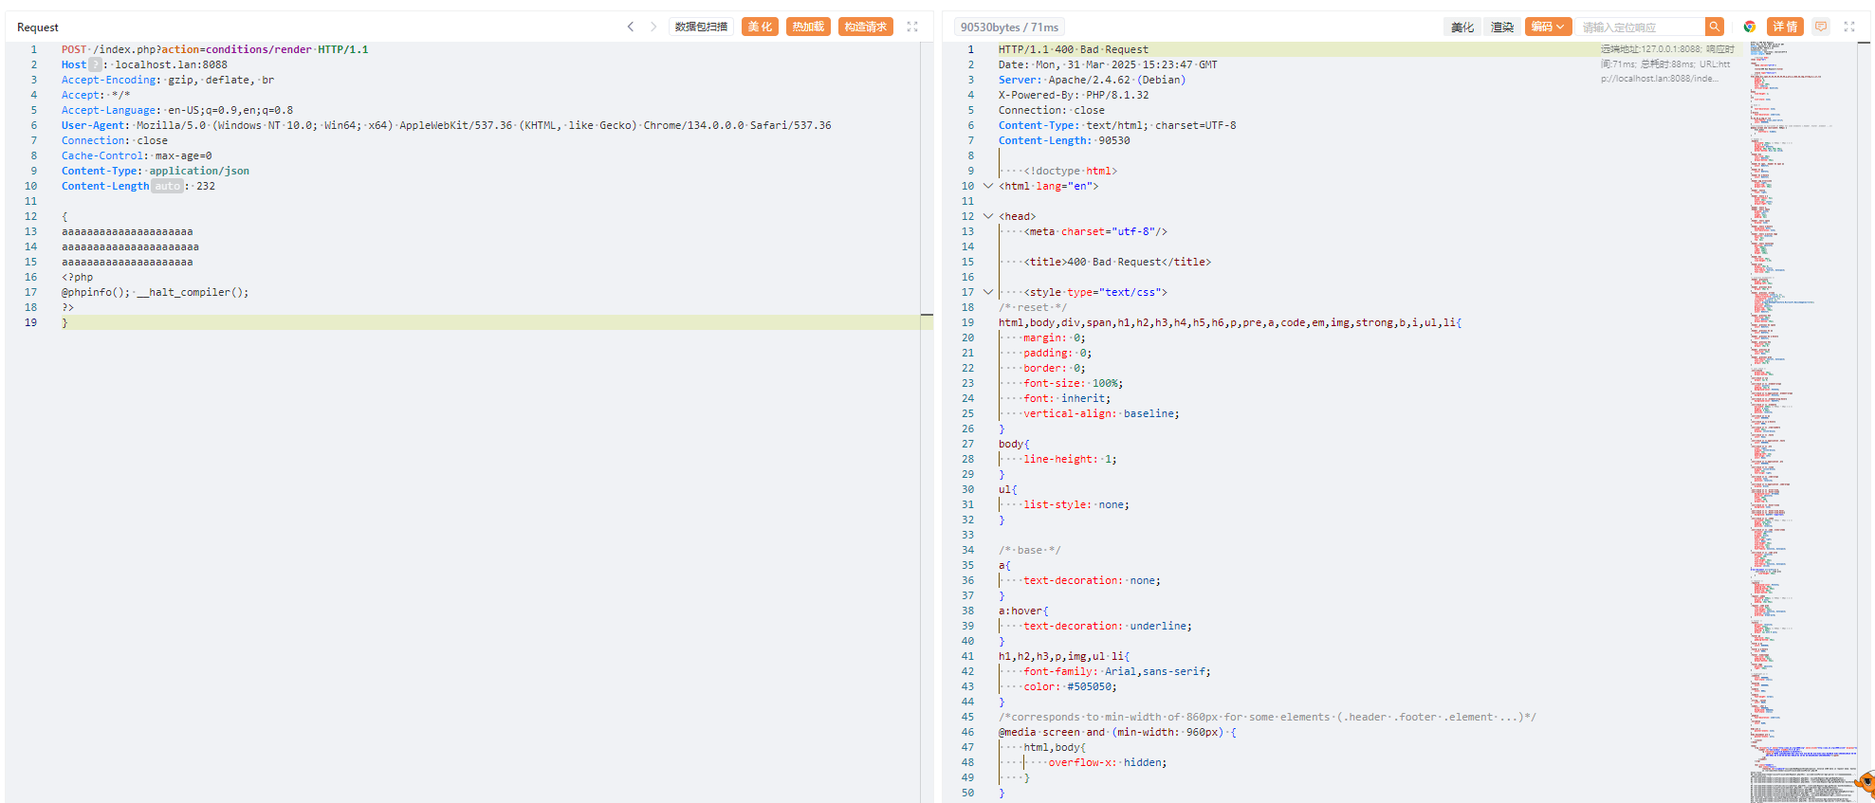Open response in Chrome browser icon
This screenshot has width=1875, height=803.
[x=1750, y=27]
